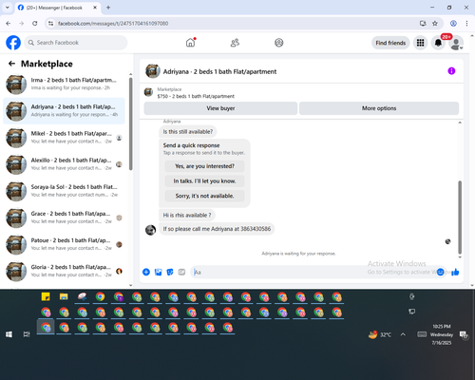Open More options for this listing
The height and width of the screenshot is (380, 475).
tap(379, 108)
